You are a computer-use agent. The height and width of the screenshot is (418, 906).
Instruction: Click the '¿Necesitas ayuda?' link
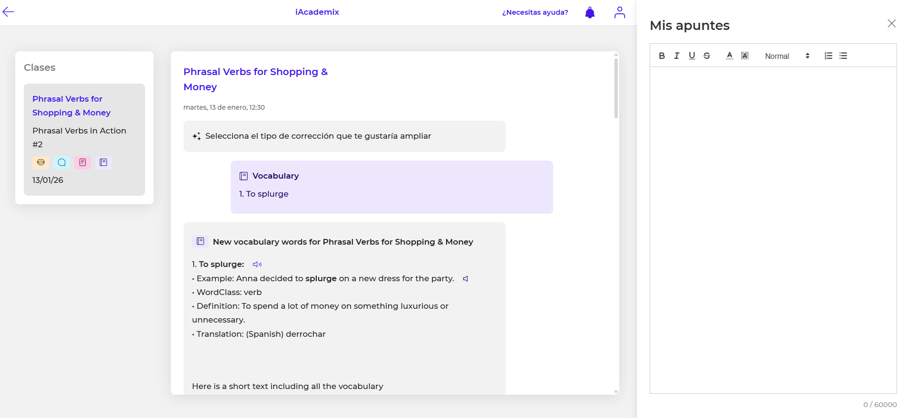535,12
